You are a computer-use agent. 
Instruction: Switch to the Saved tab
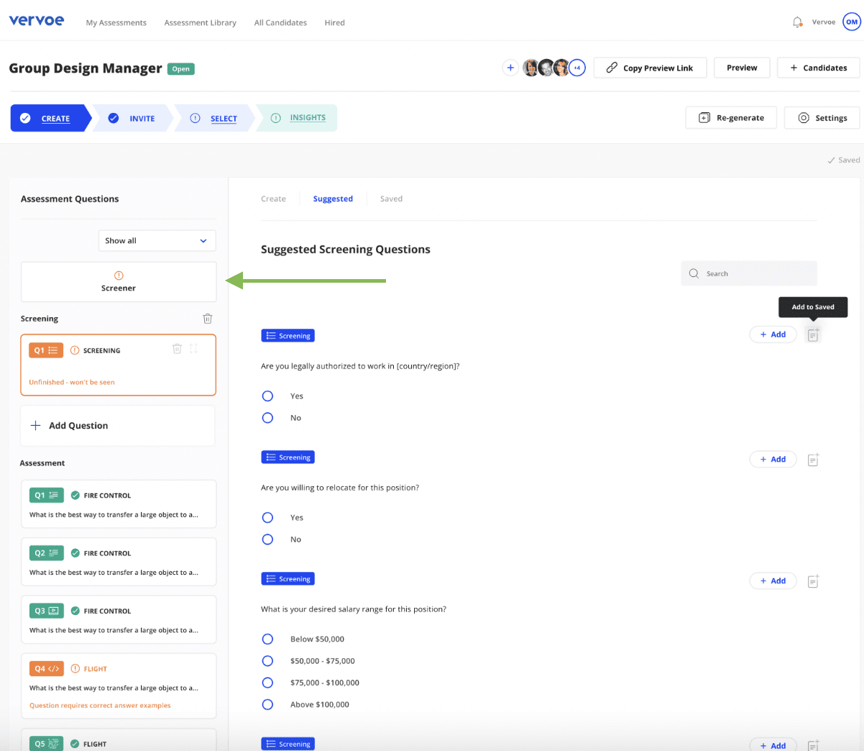pyautogui.click(x=391, y=199)
